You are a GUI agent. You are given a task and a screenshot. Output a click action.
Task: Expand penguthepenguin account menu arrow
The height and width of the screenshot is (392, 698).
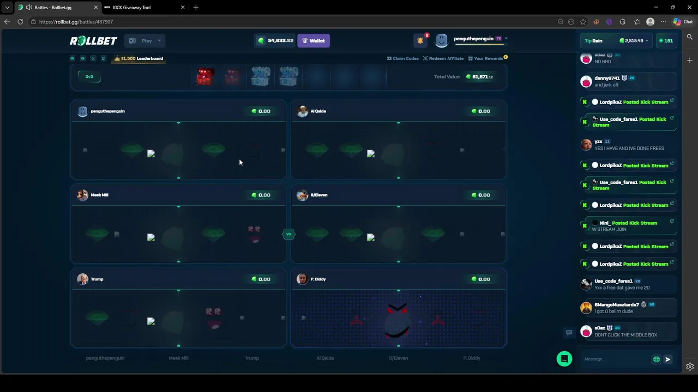[x=506, y=39]
